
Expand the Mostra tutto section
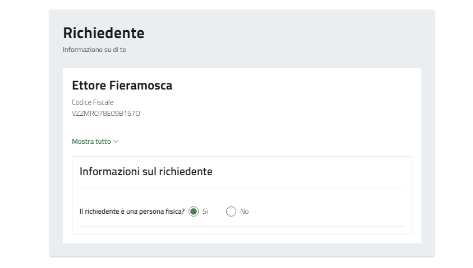point(91,142)
